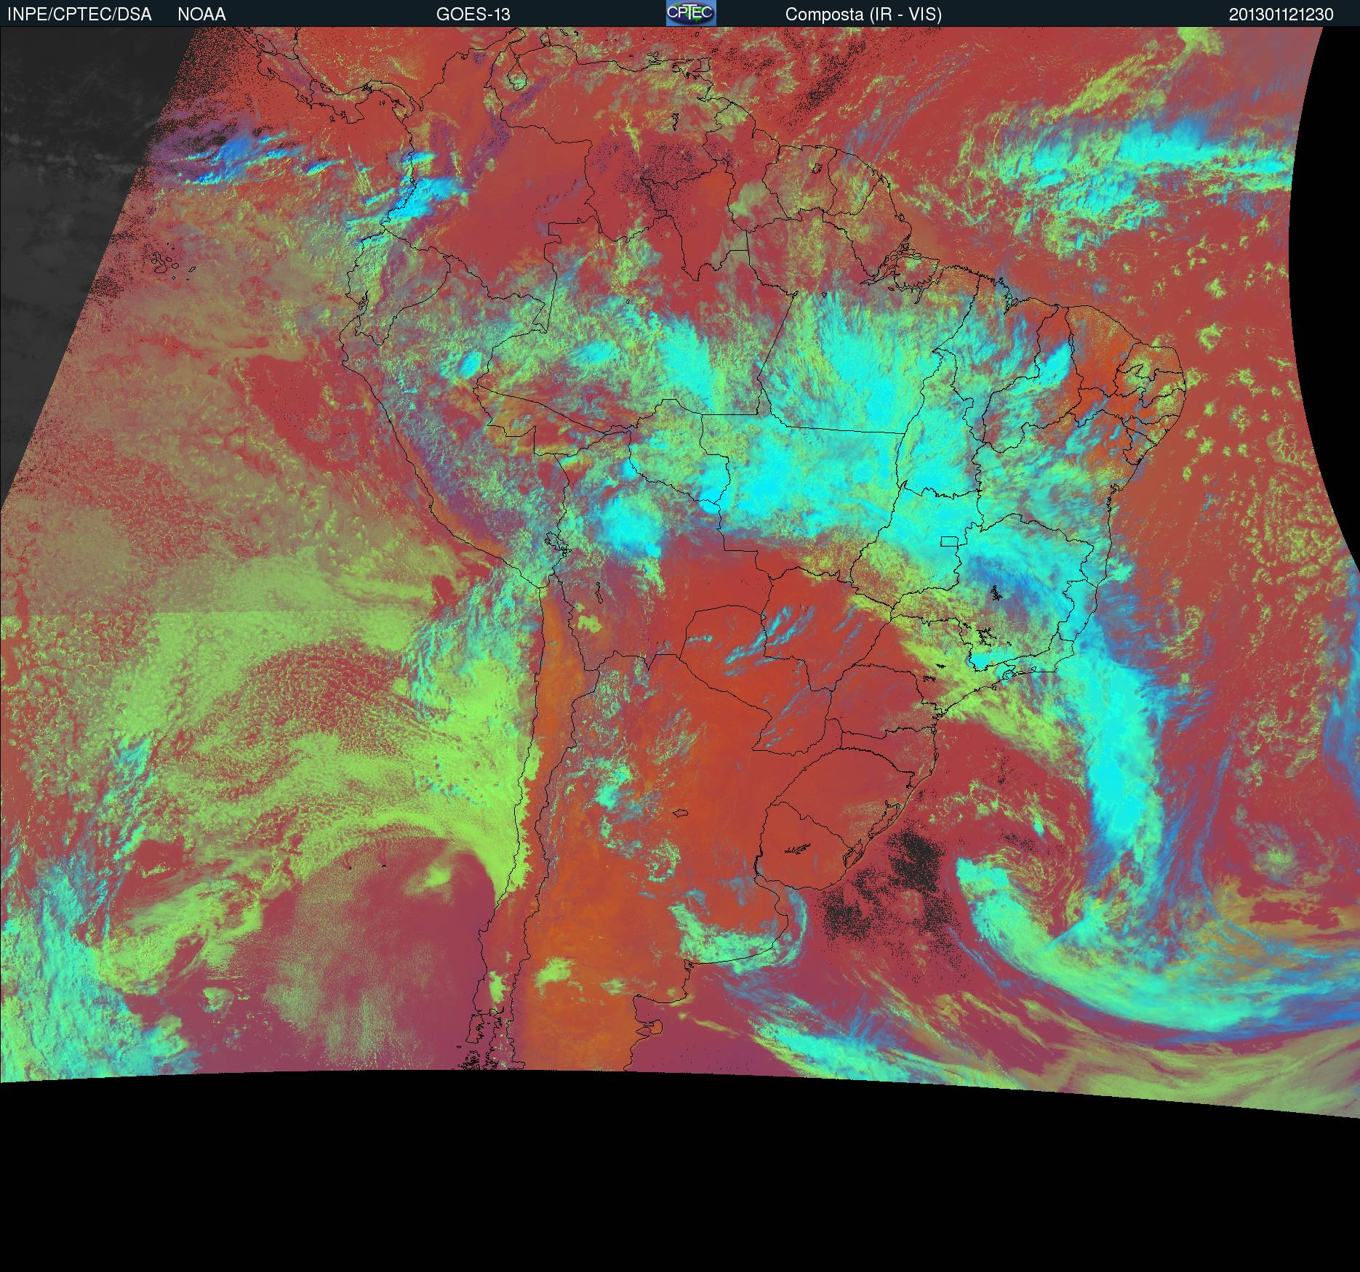Click the GOES-13 satellite label

point(473,15)
